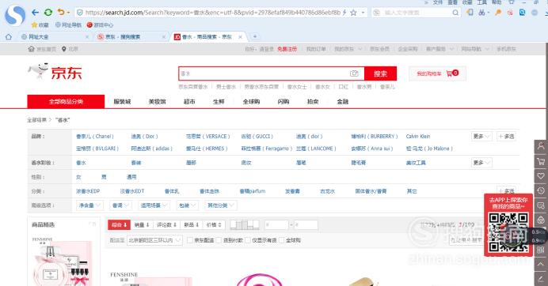Click the shield security icon in address bar
Screen dimensions: 548x286
80,13
